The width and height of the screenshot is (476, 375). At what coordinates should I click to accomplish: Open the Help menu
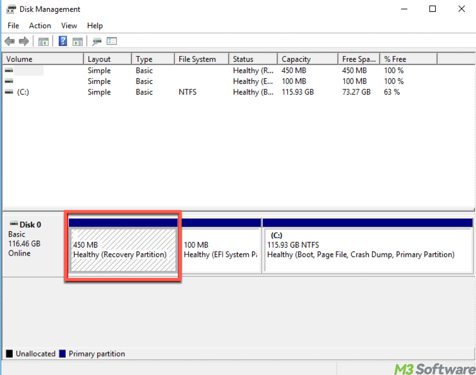coord(95,26)
